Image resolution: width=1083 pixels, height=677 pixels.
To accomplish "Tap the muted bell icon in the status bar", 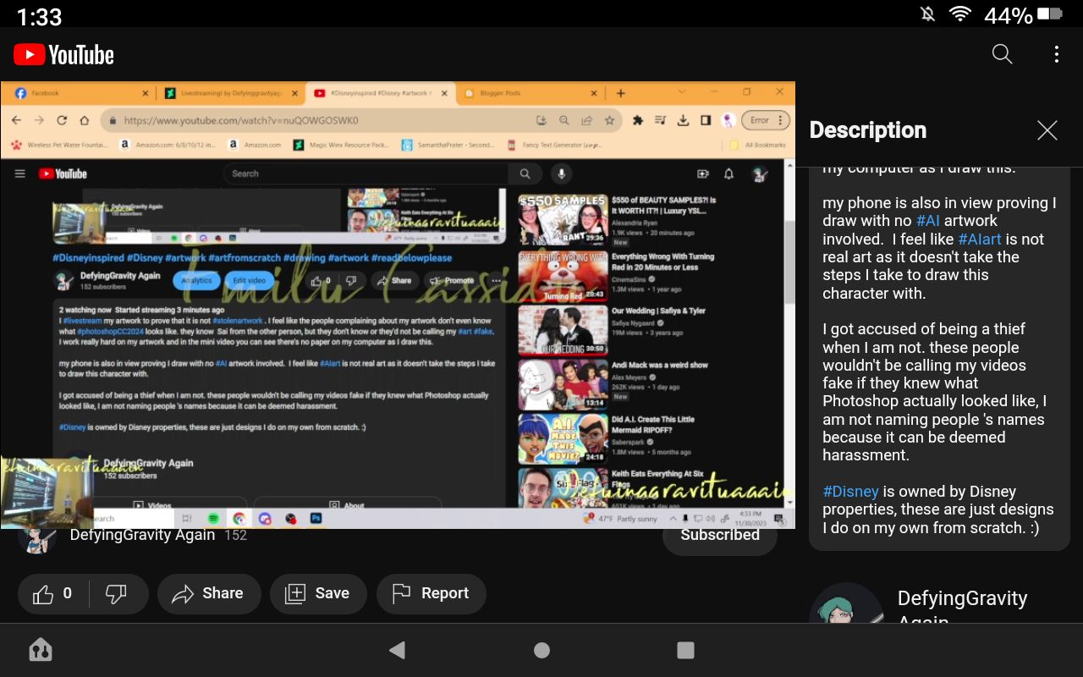I will [x=927, y=14].
